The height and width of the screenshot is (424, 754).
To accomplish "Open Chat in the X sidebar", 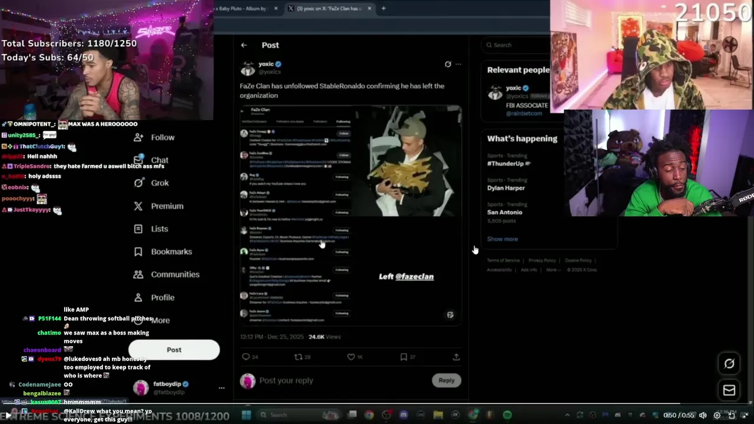I will (x=151, y=160).
